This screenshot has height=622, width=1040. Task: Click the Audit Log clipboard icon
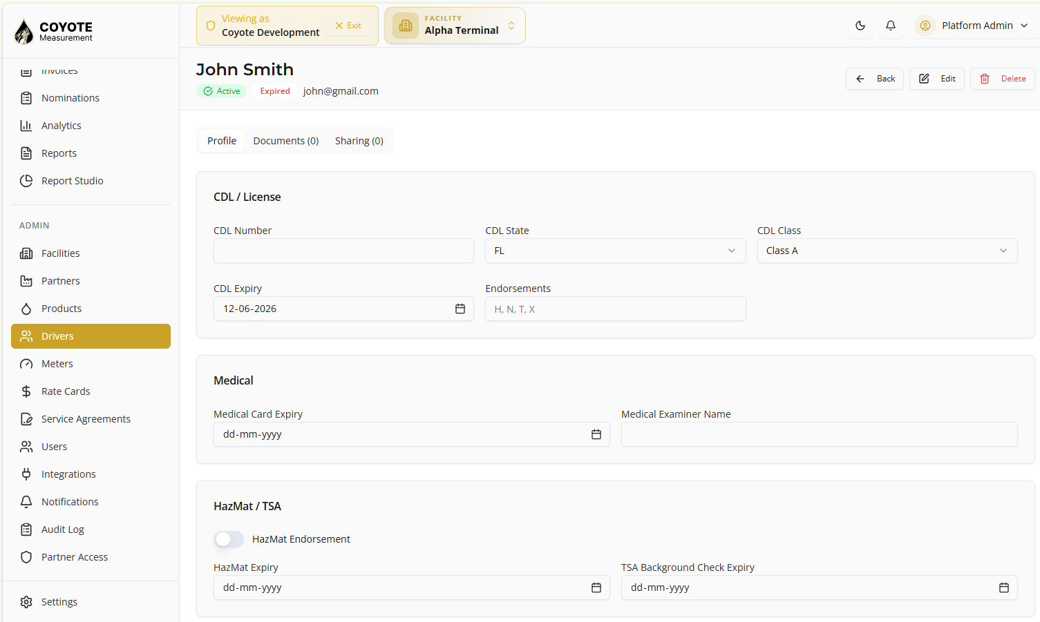pyautogui.click(x=26, y=529)
